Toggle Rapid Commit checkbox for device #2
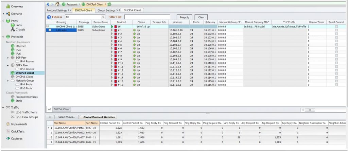348x151 pixels. pyautogui.click(x=336, y=34)
